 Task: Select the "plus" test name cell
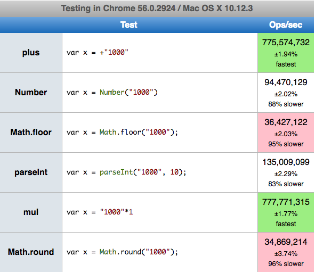[x=31, y=53]
